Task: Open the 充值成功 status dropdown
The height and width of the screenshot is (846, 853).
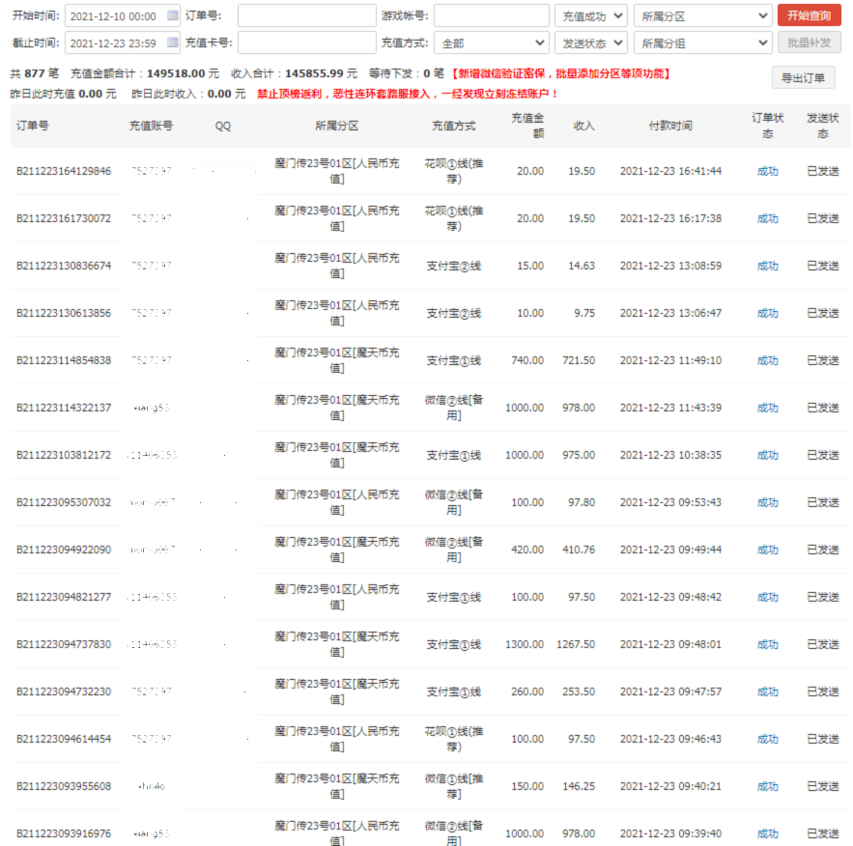Action: pos(591,15)
